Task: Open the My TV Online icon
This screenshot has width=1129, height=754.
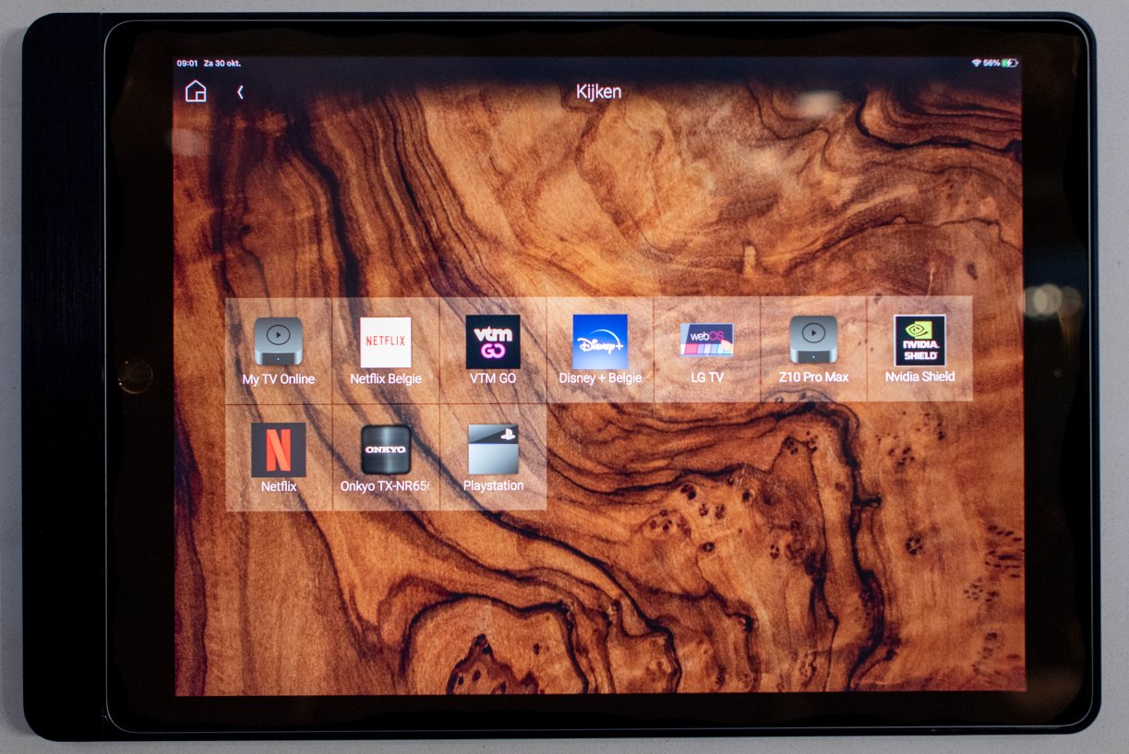Action: 279,341
